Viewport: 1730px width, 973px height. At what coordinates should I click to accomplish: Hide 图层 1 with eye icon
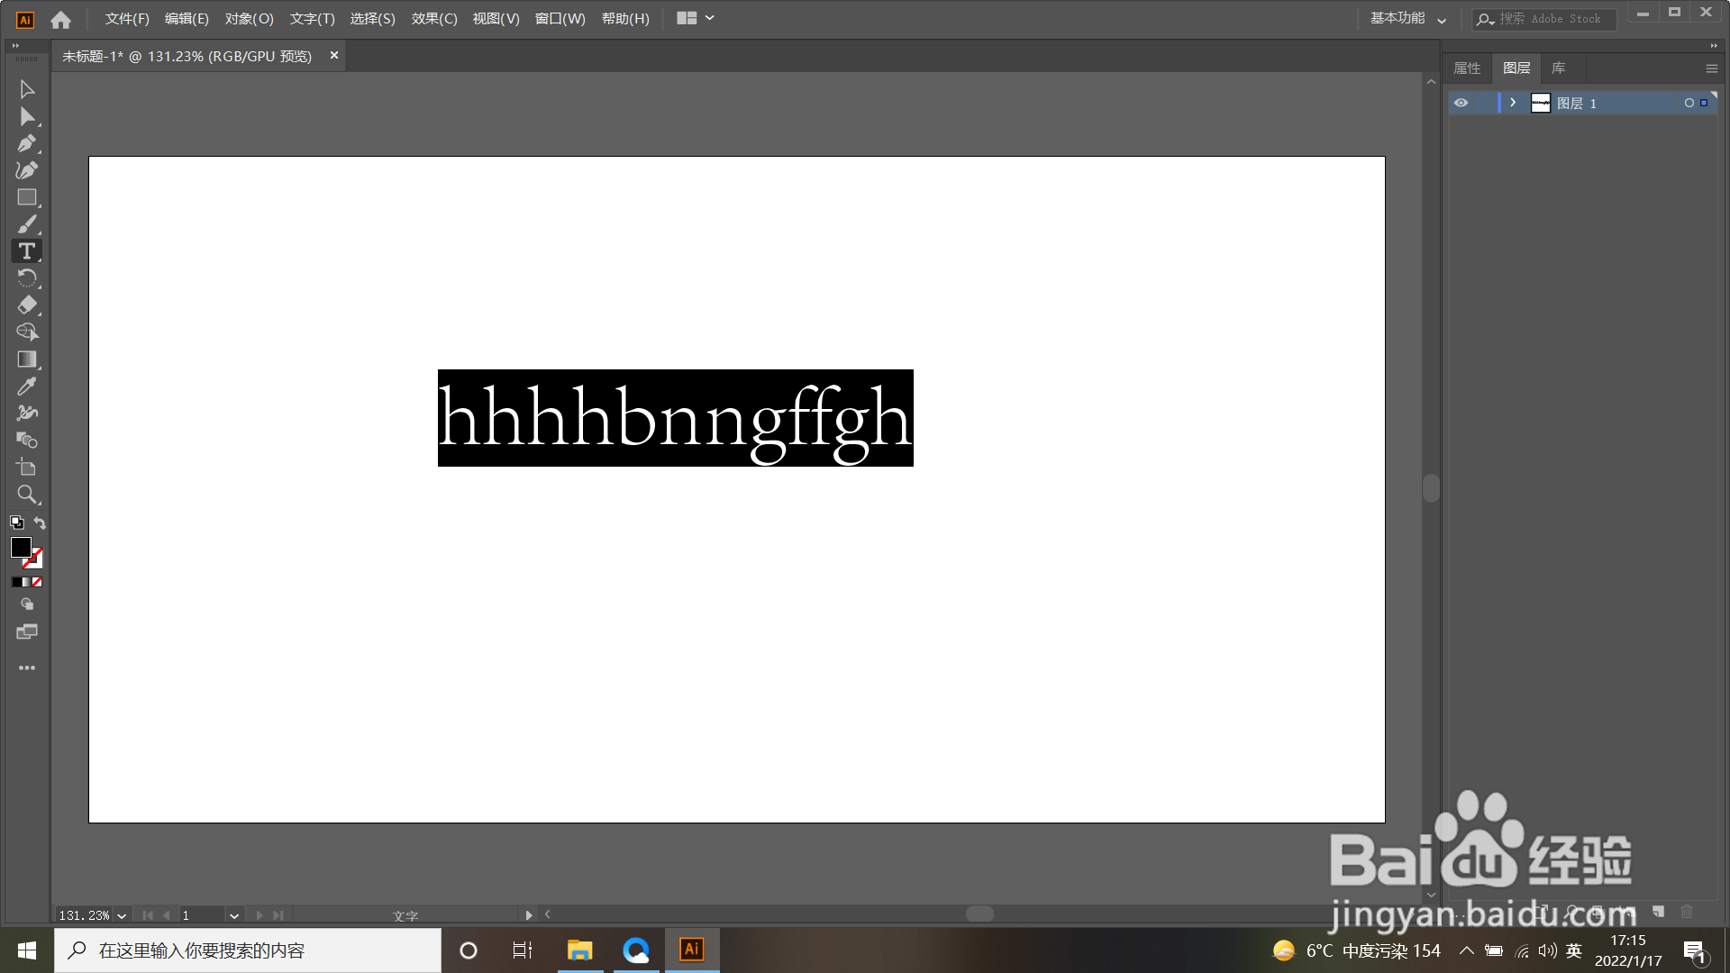click(1461, 103)
